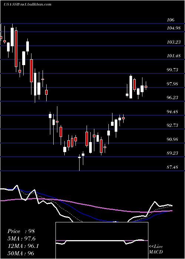Click the 94.48 price level label
Screen dimensions: 185x259
(173, 111)
